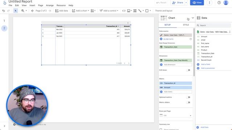This screenshot has width=232, height=130.
Task: Select the line drawing tool
Action: (x=140, y=11)
